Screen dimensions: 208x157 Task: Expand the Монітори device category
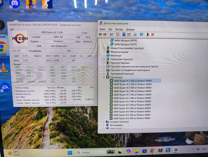pos(104,56)
